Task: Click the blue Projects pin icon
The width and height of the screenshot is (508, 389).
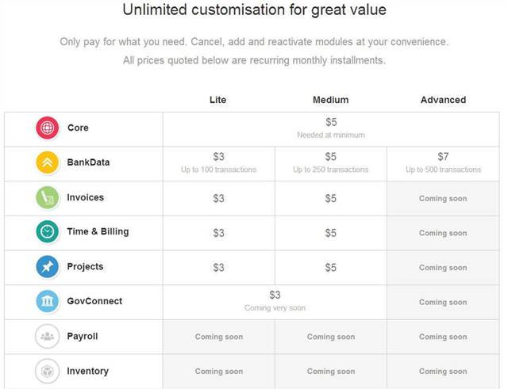Action: pos(48,266)
